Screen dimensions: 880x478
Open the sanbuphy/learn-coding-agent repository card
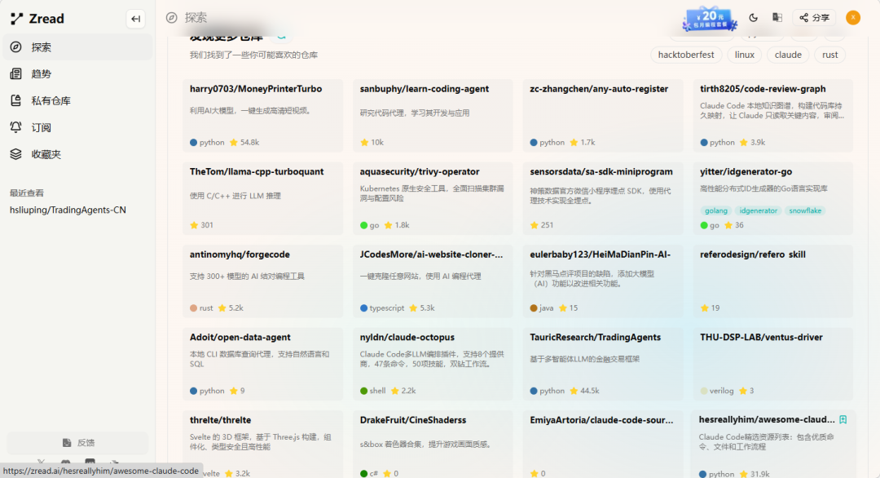[433, 116]
